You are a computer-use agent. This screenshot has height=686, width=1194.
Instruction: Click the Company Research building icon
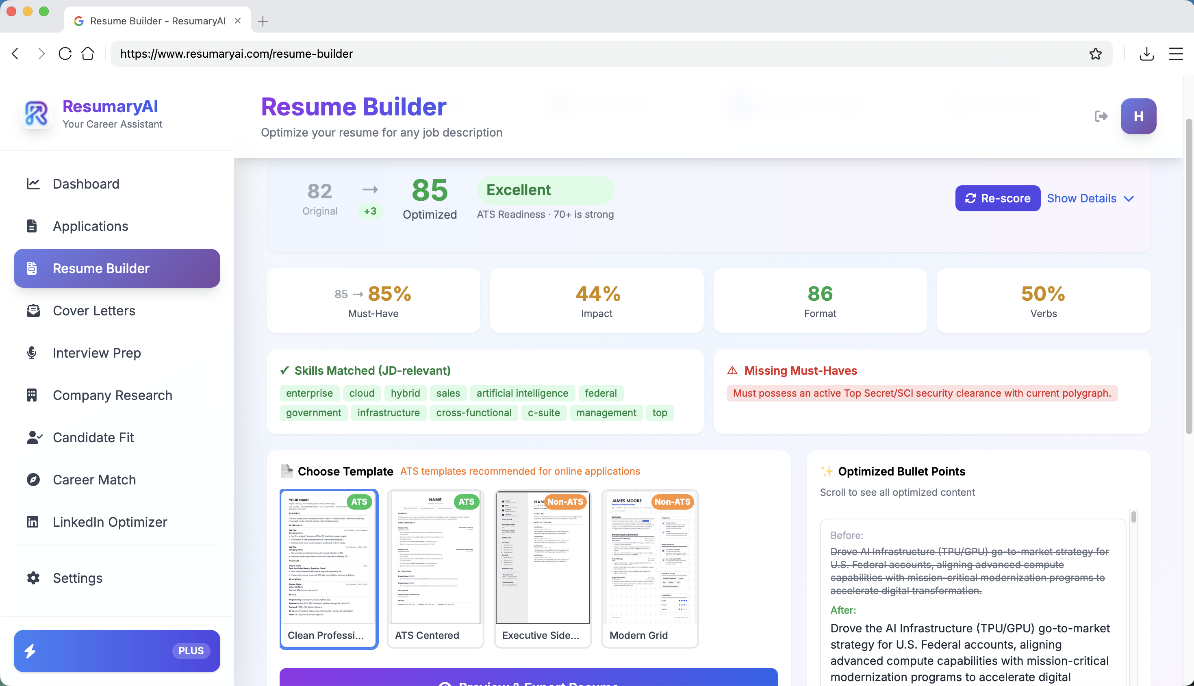[32, 395]
